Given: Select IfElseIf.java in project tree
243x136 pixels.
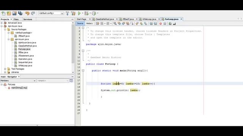Looking at the screenshot, I should click(x=24, y=36).
